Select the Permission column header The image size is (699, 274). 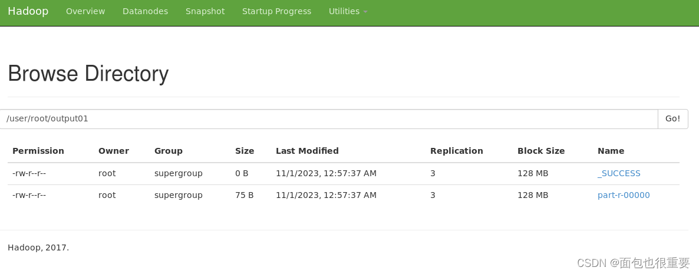click(x=38, y=151)
